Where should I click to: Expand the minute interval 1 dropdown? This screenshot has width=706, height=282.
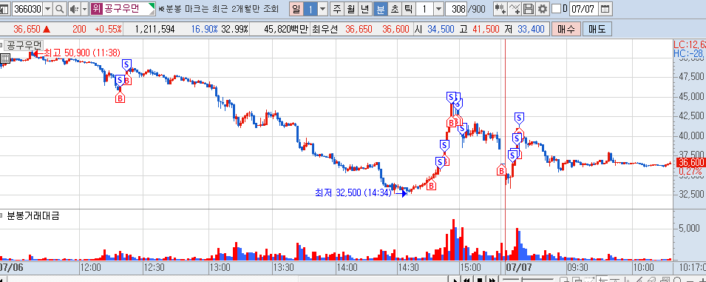[439, 9]
